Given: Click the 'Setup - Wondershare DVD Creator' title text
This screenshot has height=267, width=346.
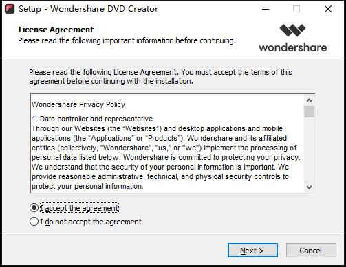Looking at the screenshot, I should [x=89, y=9].
